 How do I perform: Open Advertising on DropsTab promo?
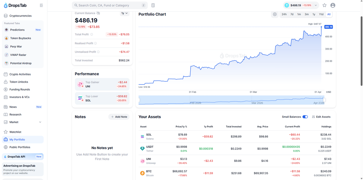[x=23, y=169]
